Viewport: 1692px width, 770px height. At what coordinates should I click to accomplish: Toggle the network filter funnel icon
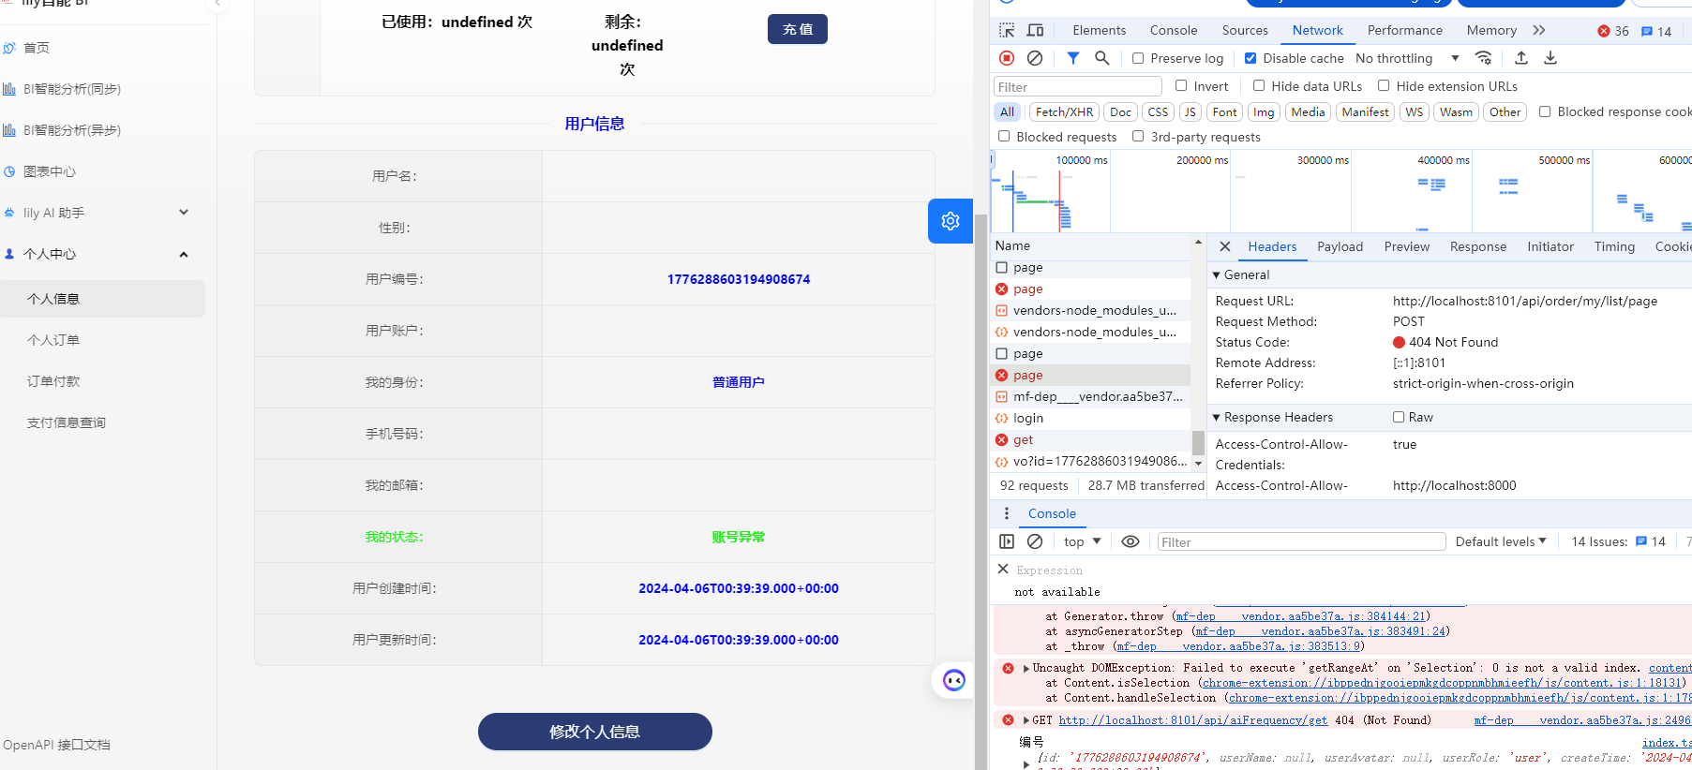(1073, 58)
